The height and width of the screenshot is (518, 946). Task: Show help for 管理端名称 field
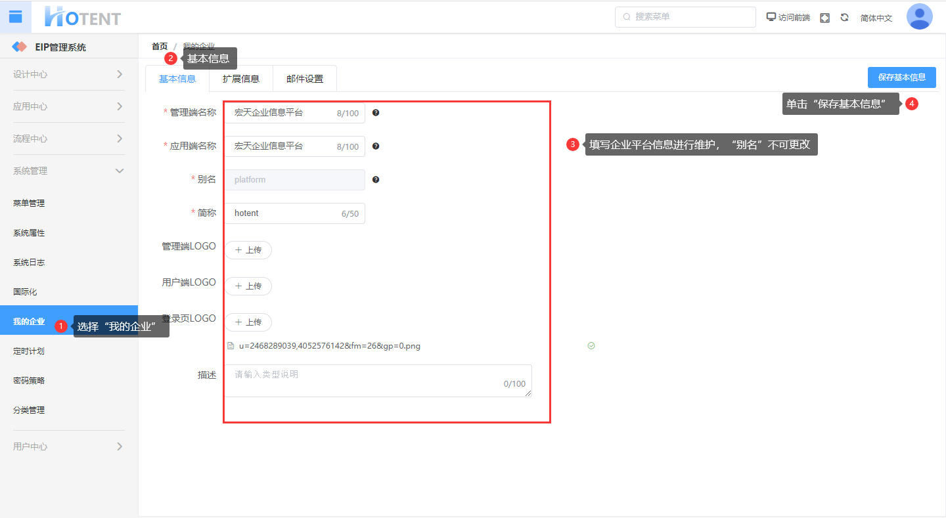376,113
